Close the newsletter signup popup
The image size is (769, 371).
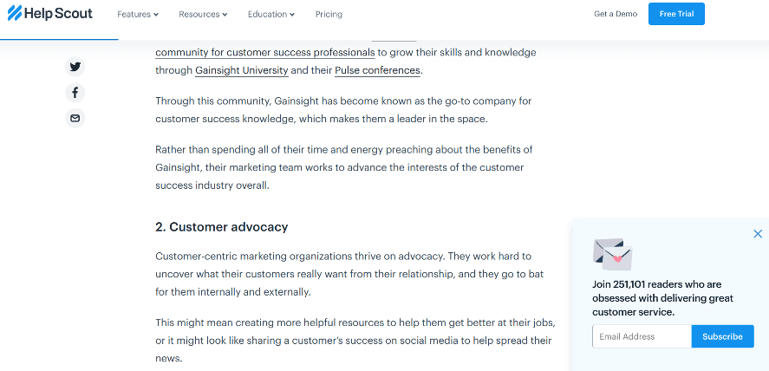click(x=758, y=234)
